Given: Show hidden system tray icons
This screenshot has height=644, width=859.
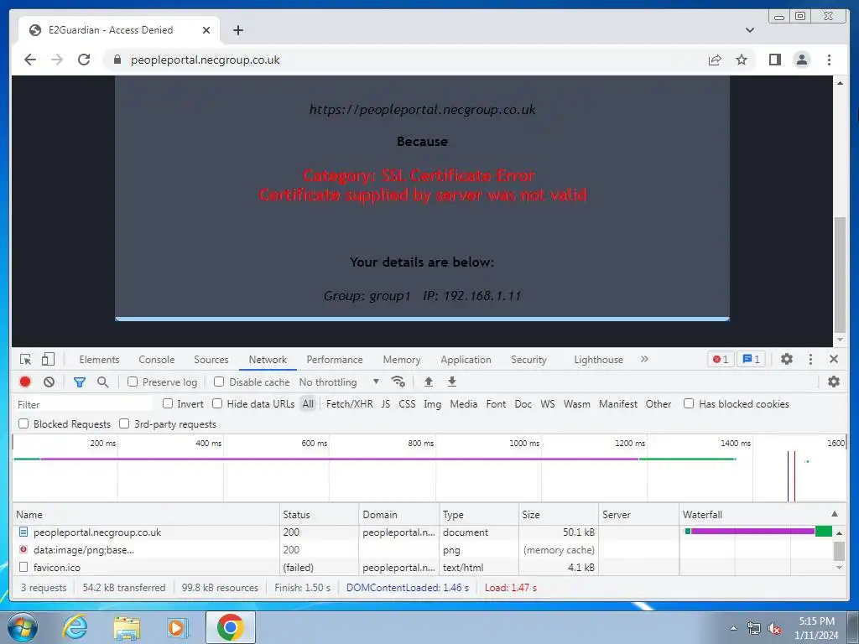Looking at the screenshot, I should click(733, 628).
